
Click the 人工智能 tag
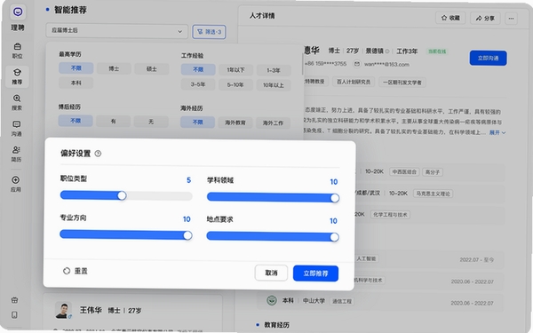click(366, 258)
